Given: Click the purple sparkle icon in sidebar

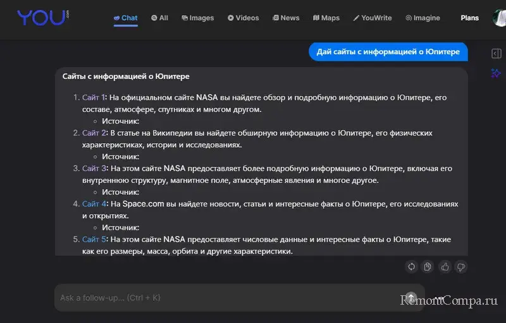Looking at the screenshot, I should click(496, 73).
